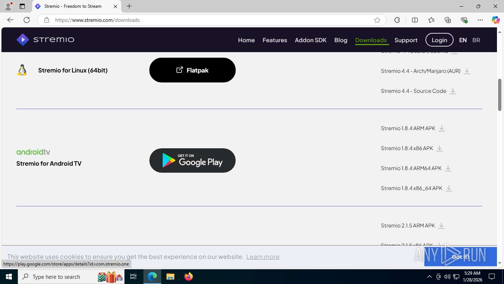Click the page vertical scrollbar thumb
Image resolution: width=504 pixels, height=284 pixels.
(x=500, y=95)
